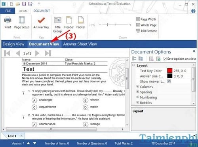
Task: Toggle the Show Answer Line checkbox
Action: pos(169,81)
